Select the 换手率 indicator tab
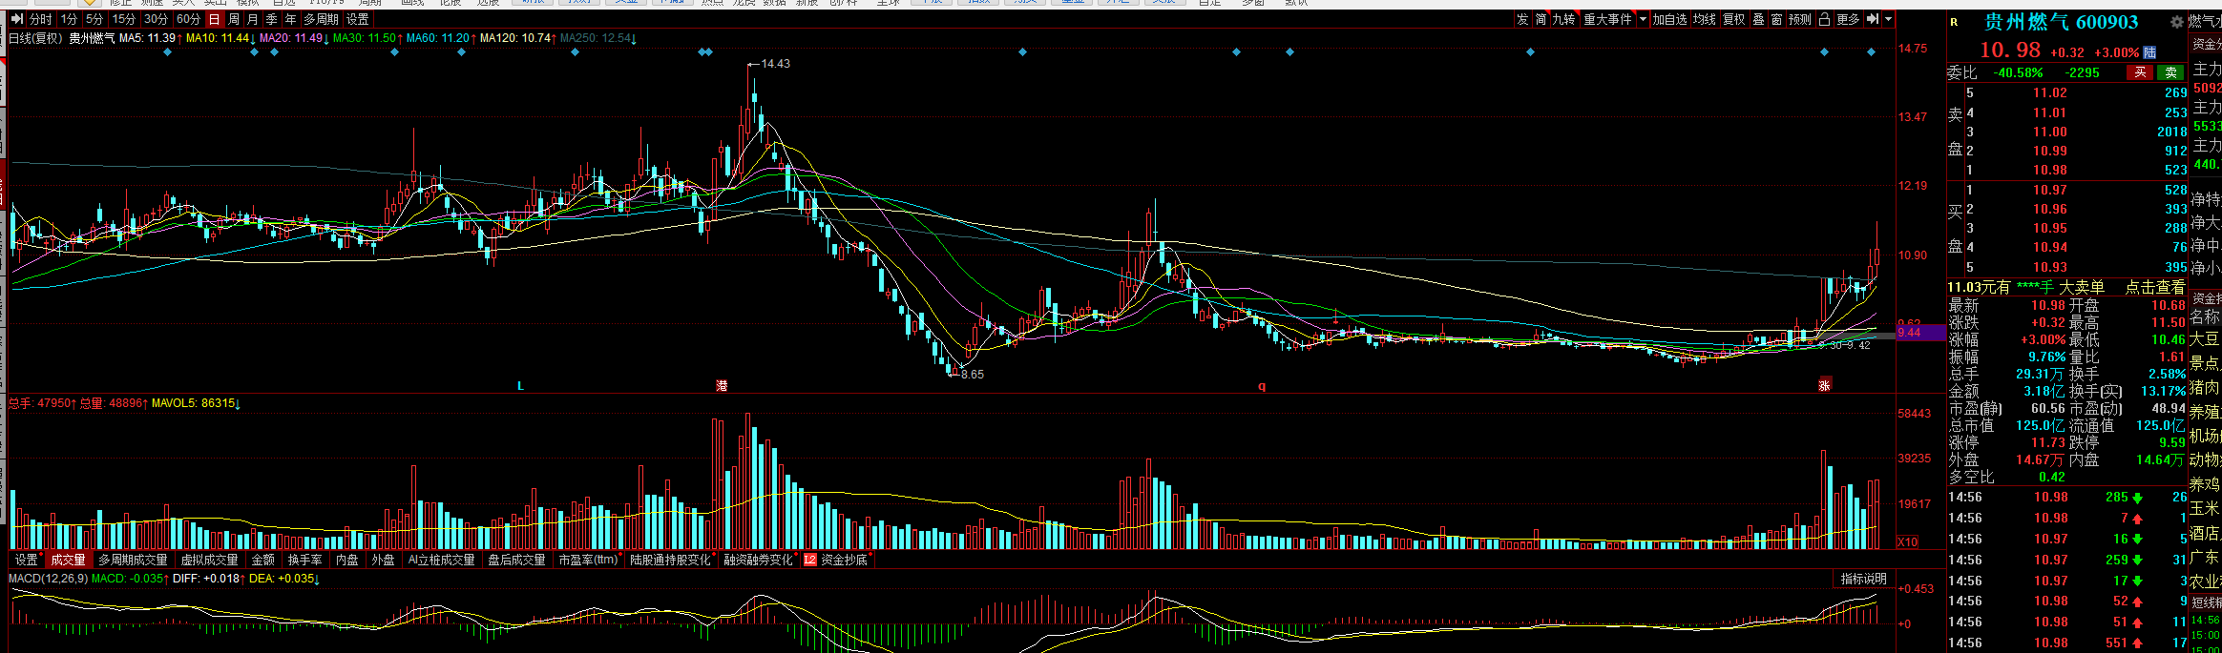2222x653 pixels. (x=305, y=560)
